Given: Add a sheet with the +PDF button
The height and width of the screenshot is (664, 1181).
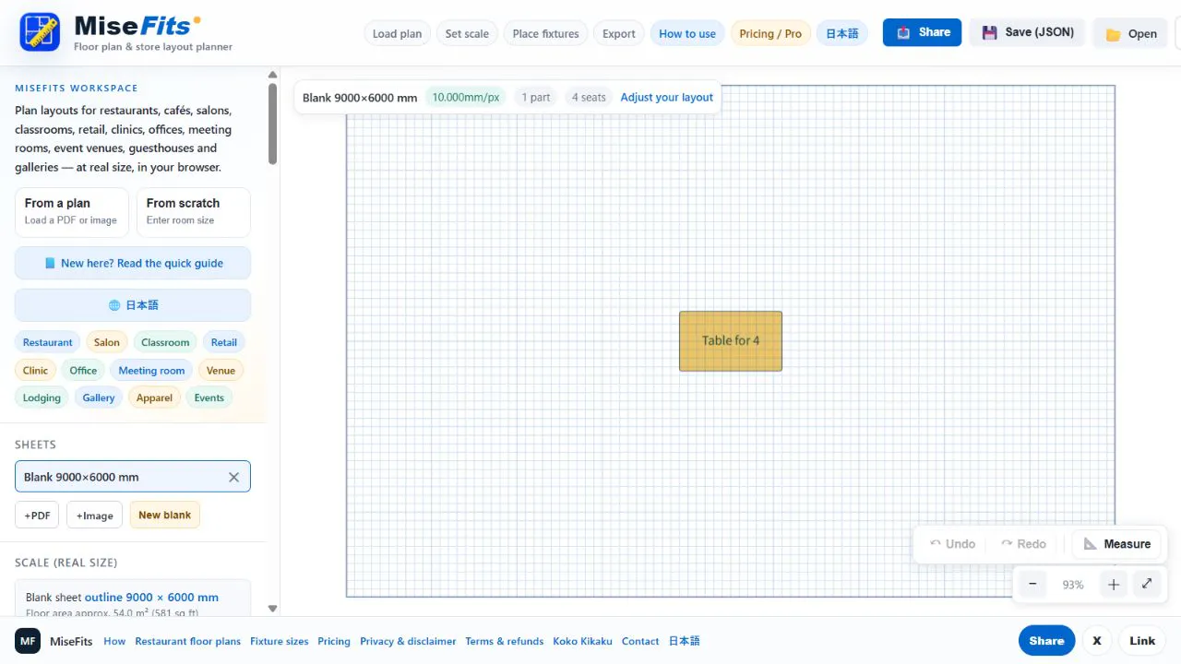Looking at the screenshot, I should tap(37, 515).
